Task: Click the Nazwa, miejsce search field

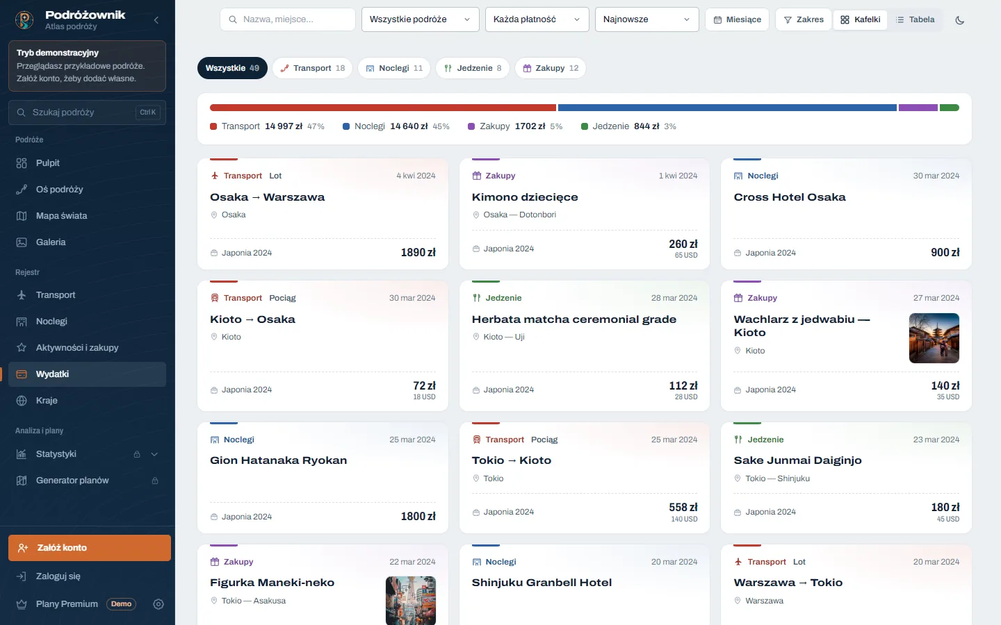Action: tap(288, 19)
